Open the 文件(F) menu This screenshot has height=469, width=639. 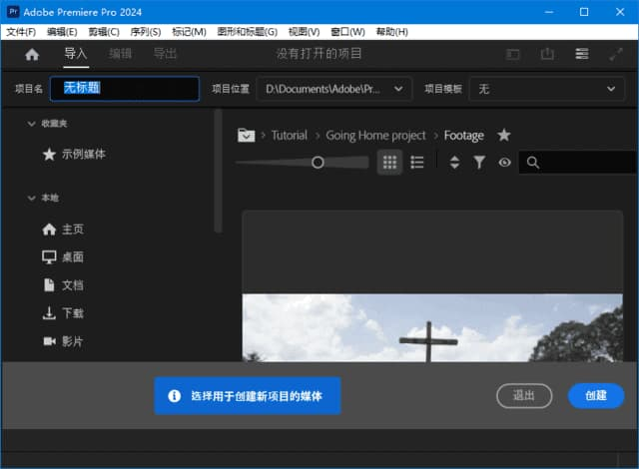coord(20,32)
